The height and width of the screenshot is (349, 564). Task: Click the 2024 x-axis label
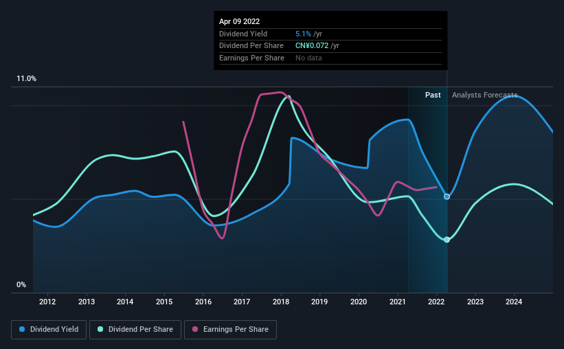point(514,302)
